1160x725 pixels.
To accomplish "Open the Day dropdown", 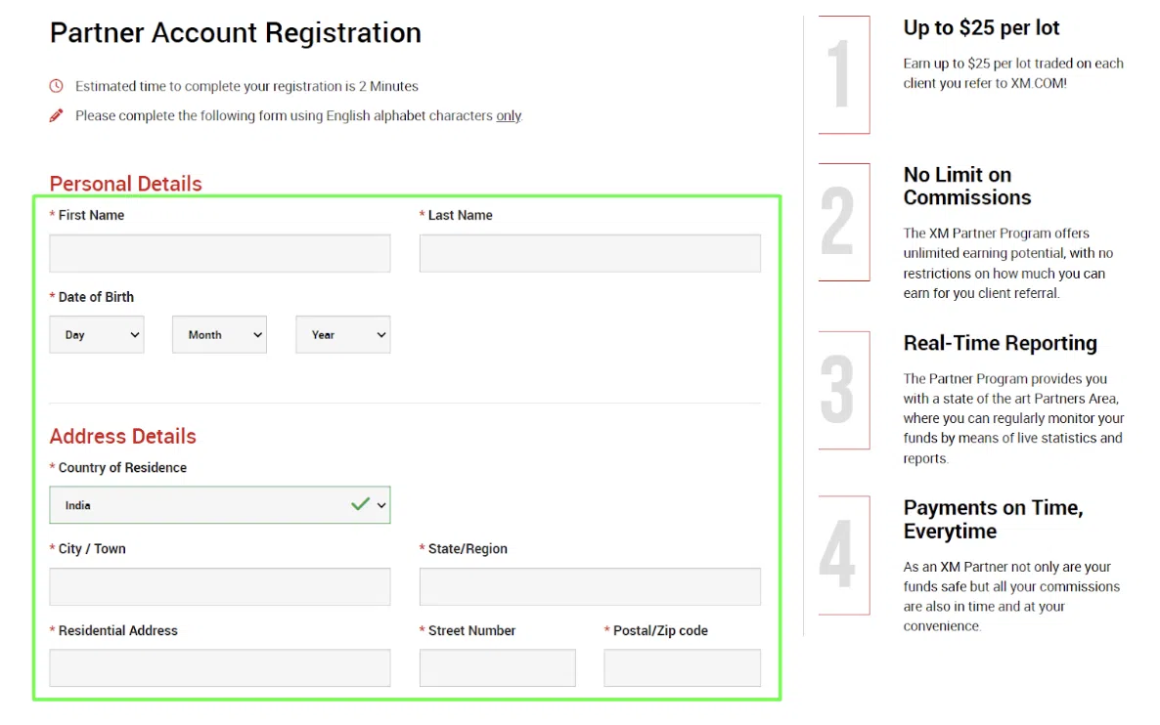I will [97, 334].
